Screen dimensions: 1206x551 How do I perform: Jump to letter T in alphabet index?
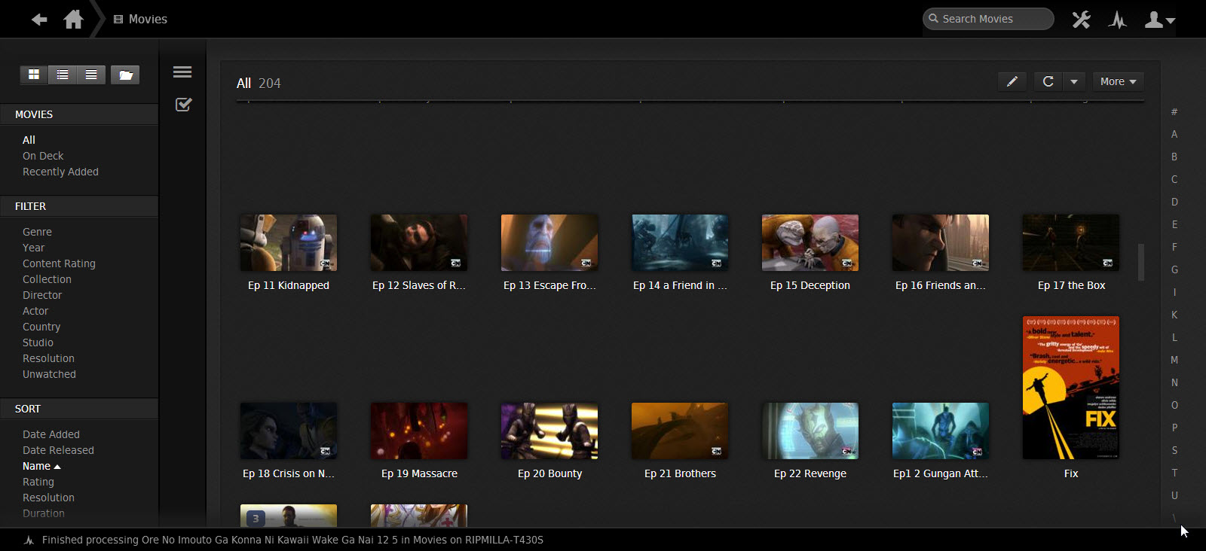pyautogui.click(x=1174, y=473)
